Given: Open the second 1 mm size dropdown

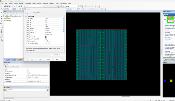Looking at the screenshot, I should pyautogui.click(x=100, y=9).
